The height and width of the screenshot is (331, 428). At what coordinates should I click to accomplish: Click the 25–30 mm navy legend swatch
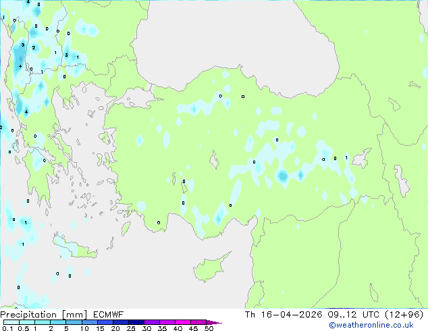[x=136, y=322]
